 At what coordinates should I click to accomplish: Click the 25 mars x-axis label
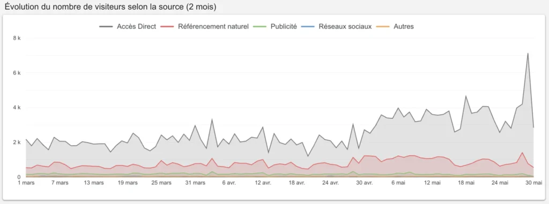point(162,183)
